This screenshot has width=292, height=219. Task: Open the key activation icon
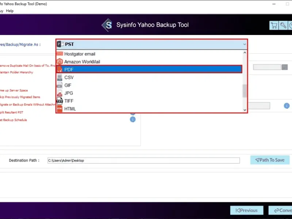(283, 25)
